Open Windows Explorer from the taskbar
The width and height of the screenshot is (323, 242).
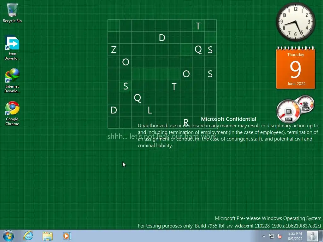pyautogui.click(x=48, y=236)
